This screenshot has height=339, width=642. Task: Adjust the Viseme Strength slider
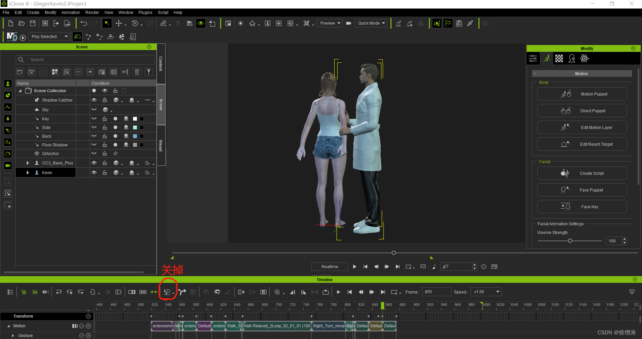[570, 241]
